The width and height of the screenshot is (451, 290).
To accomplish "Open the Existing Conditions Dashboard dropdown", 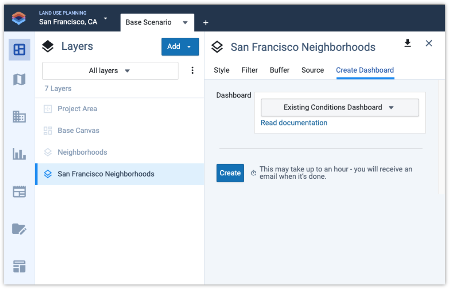I will 340,107.
